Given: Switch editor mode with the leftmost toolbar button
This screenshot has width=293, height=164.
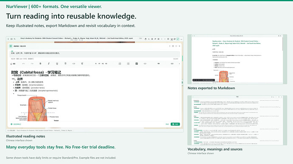Looking at the screenshot, I should pyautogui.click(x=13, y=63).
